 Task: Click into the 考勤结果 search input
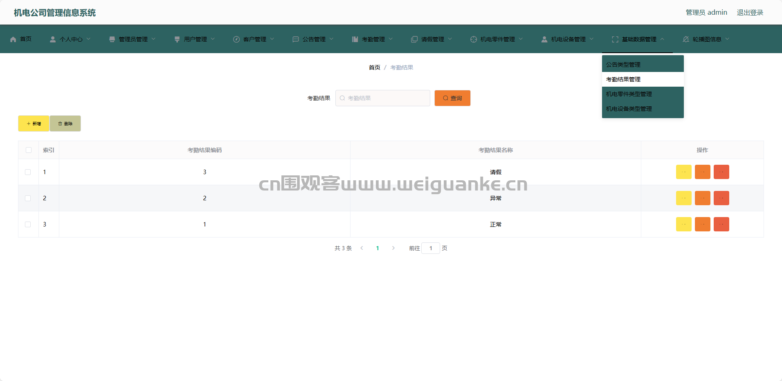[x=383, y=98]
